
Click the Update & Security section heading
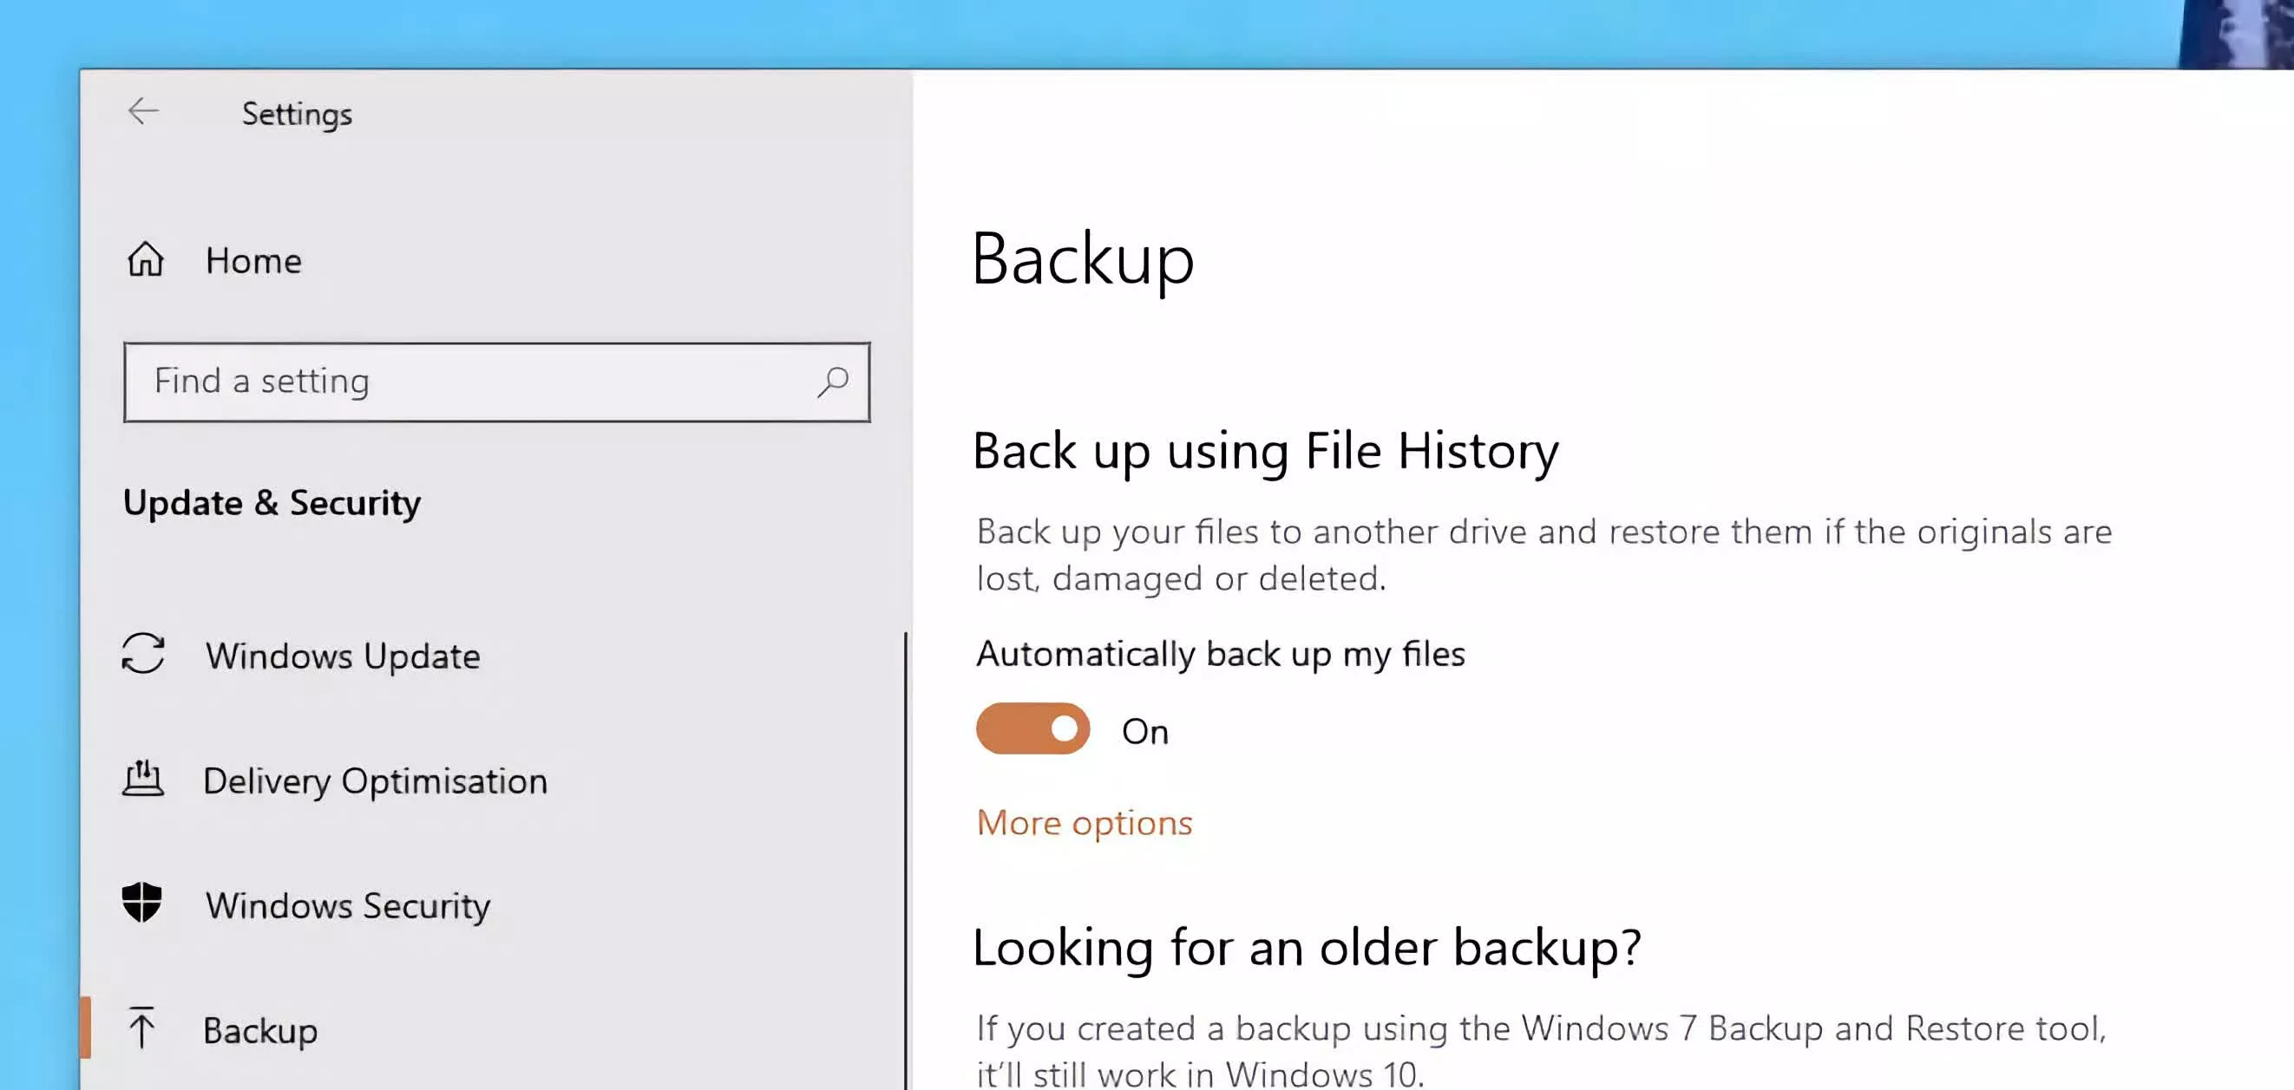coord(272,503)
